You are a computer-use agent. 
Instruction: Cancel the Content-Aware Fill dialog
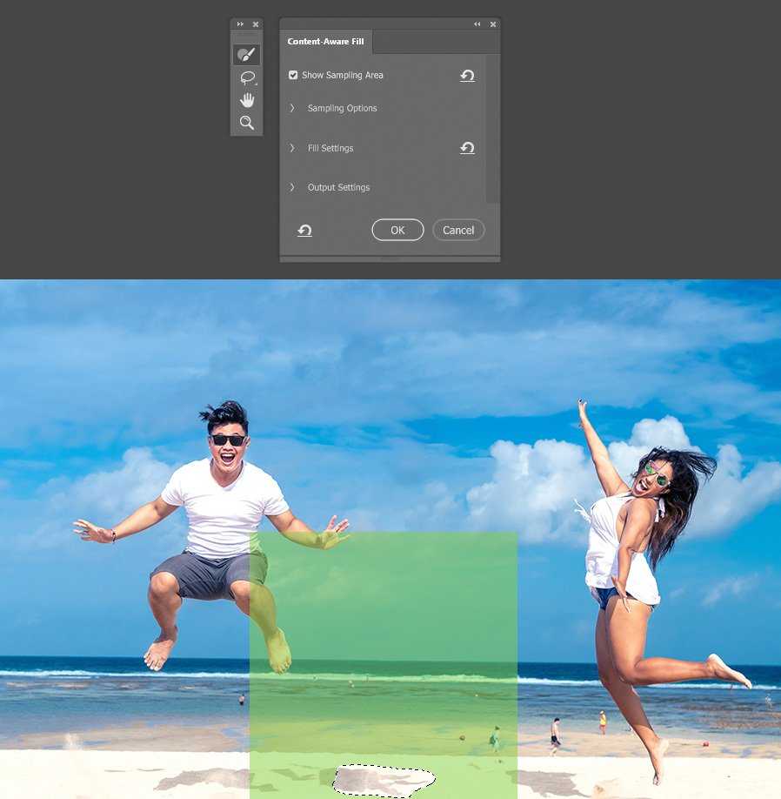tap(458, 230)
